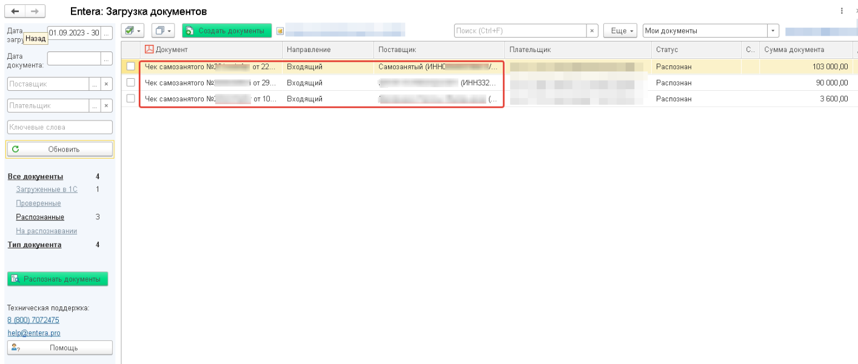858x364 pixels.
Task: Sort by the Плательщик column header
Action: pos(578,50)
